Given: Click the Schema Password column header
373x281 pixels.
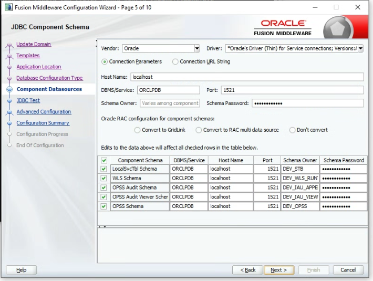Looking at the screenshot, I should click(x=344, y=161).
